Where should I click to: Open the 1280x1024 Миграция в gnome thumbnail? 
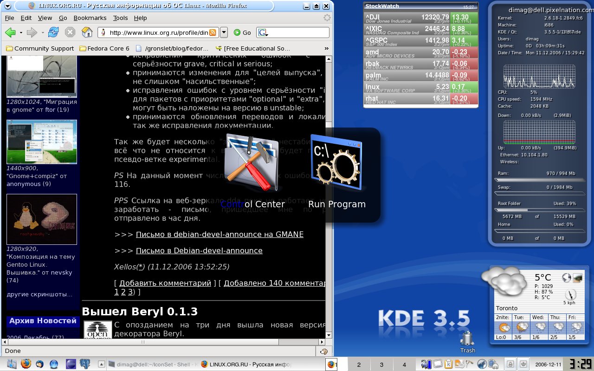(42, 76)
